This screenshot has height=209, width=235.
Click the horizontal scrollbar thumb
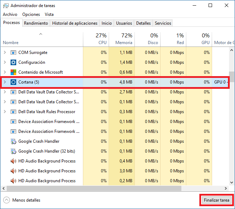point(94,188)
